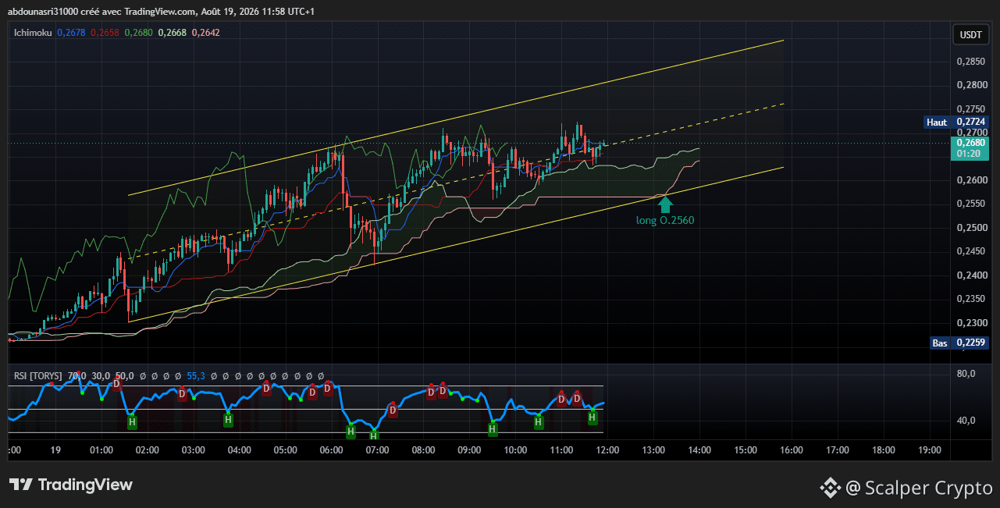Click the 0,2550 price axis label
This screenshot has width=1000, height=508.
pos(970,204)
